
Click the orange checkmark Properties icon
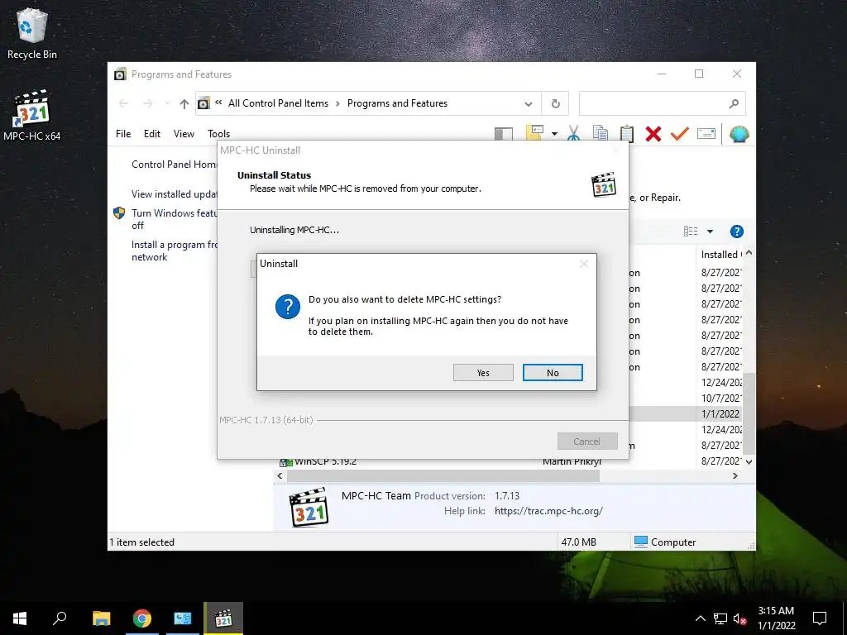tap(680, 133)
